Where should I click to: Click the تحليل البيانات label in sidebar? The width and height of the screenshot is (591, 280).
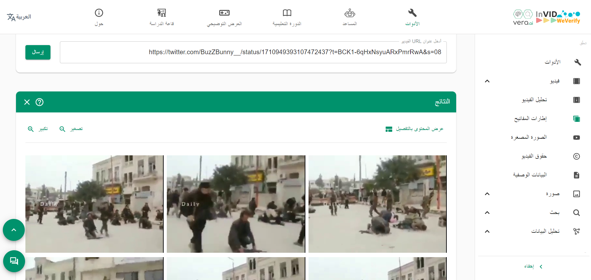coord(545,231)
